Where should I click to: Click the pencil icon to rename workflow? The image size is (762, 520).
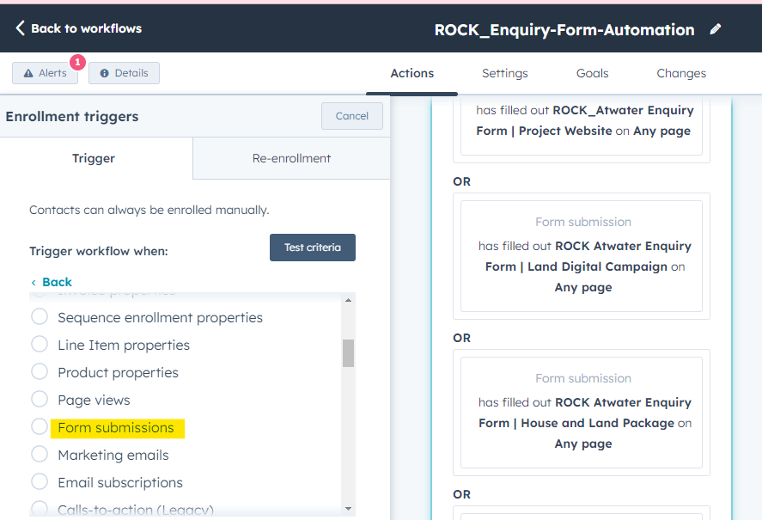click(x=716, y=29)
